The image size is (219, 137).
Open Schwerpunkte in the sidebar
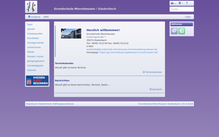pyautogui.click(x=35, y=34)
